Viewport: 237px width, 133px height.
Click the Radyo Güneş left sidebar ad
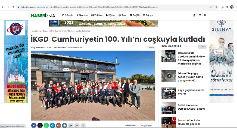pyautogui.click(x=16, y=62)
